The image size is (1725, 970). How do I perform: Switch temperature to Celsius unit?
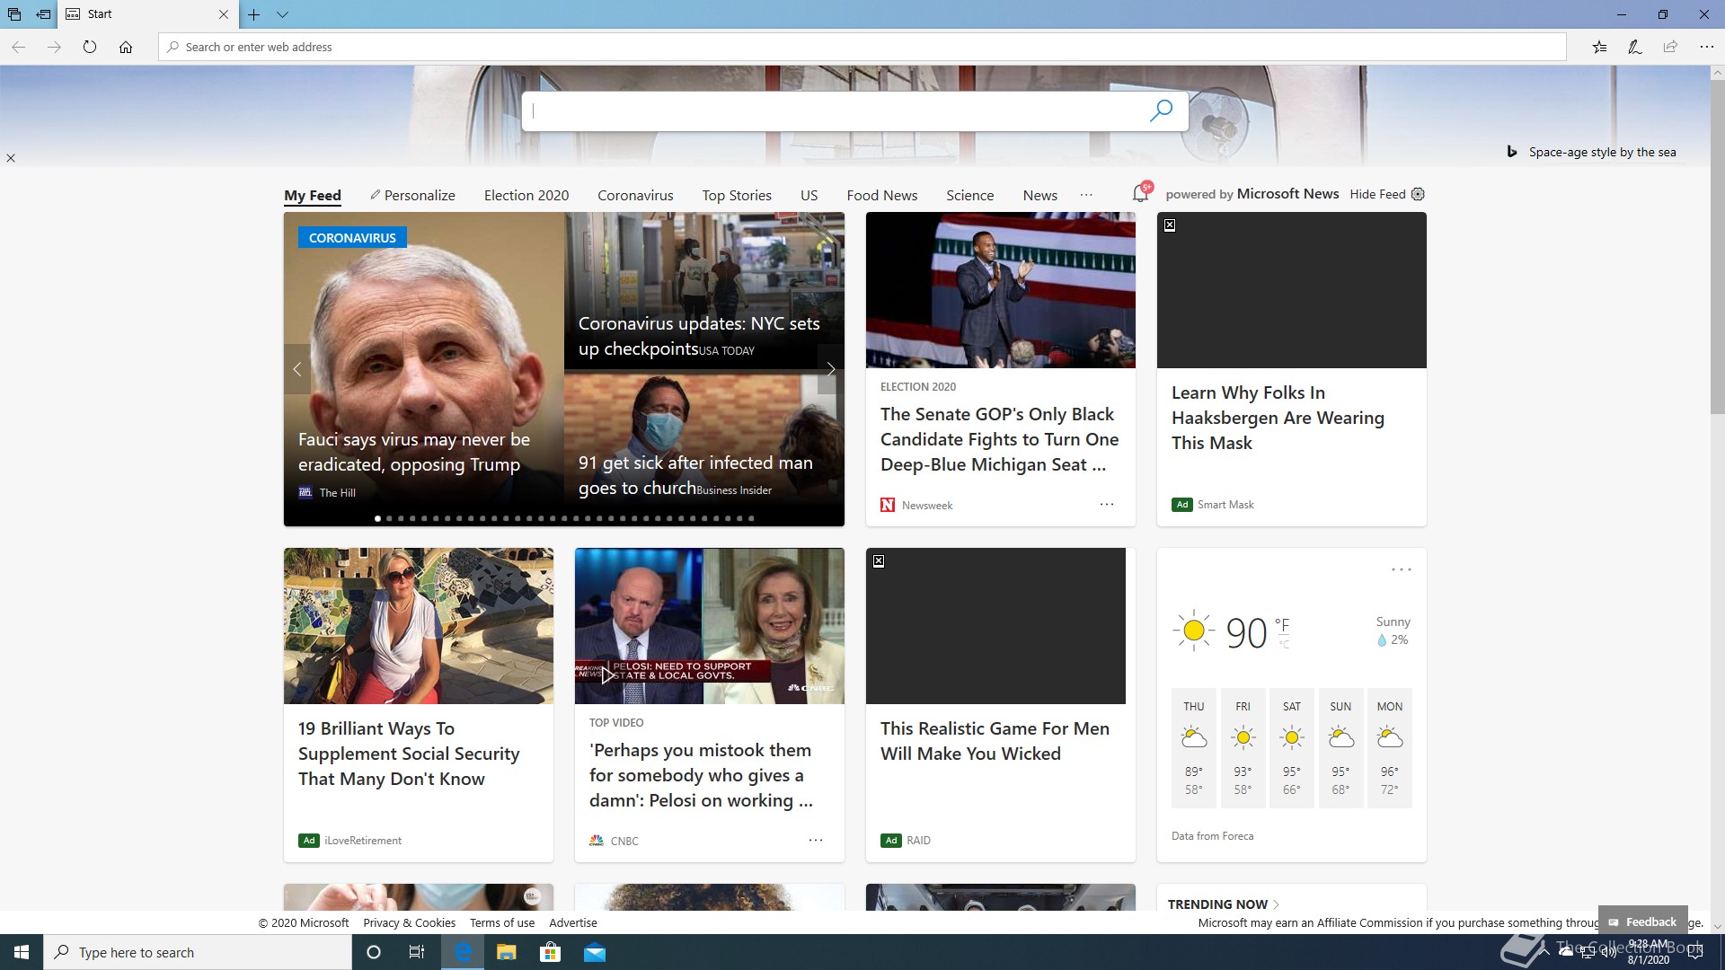coord(1284,644)
